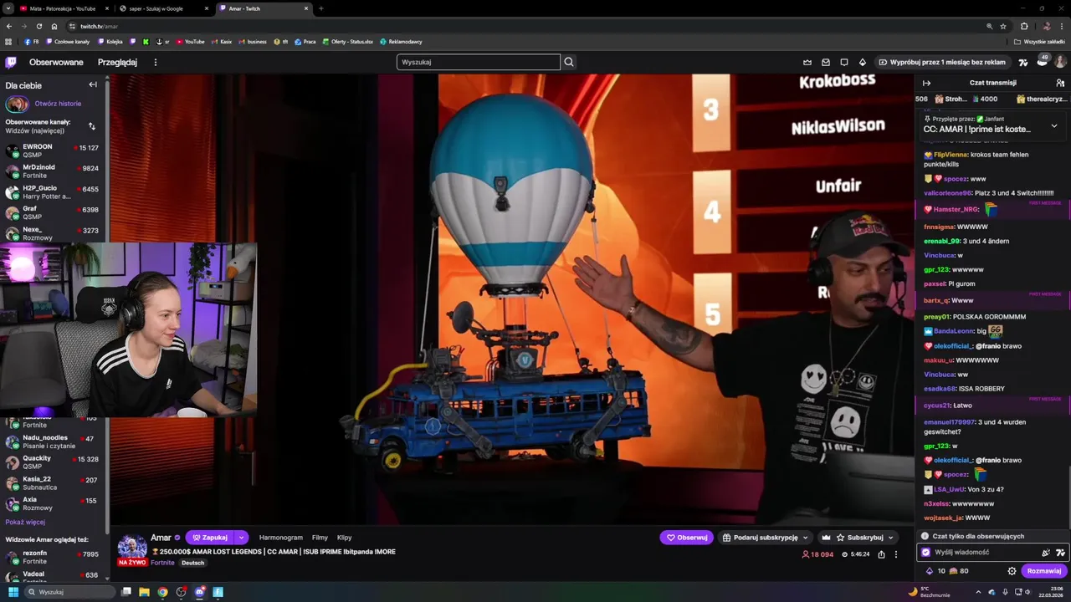Open the Klipy channel tab
Image resolution: width=1071 pixels, height=602 pixels.
[x=344, y=538]
